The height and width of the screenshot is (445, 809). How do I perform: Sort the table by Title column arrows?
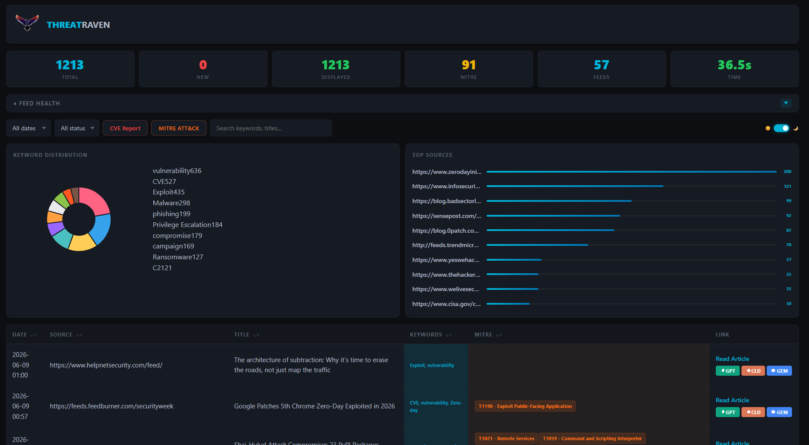pos(256,335)
